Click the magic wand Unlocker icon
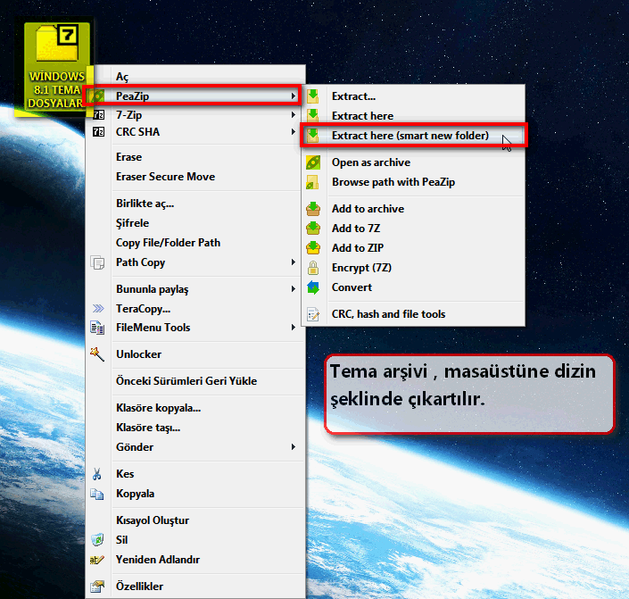629x599 pixels. pos(97,354)
